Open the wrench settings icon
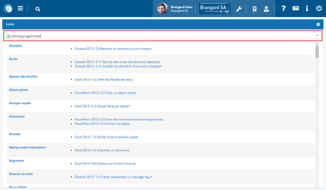Viewport: 326px width, 190px height. (239, 9)
